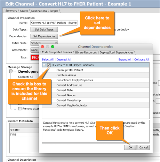Click the Message Storage slider handle icon

[x=11, y=71]
